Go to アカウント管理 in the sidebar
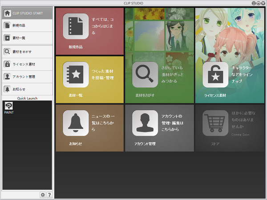 coord(27,76)
